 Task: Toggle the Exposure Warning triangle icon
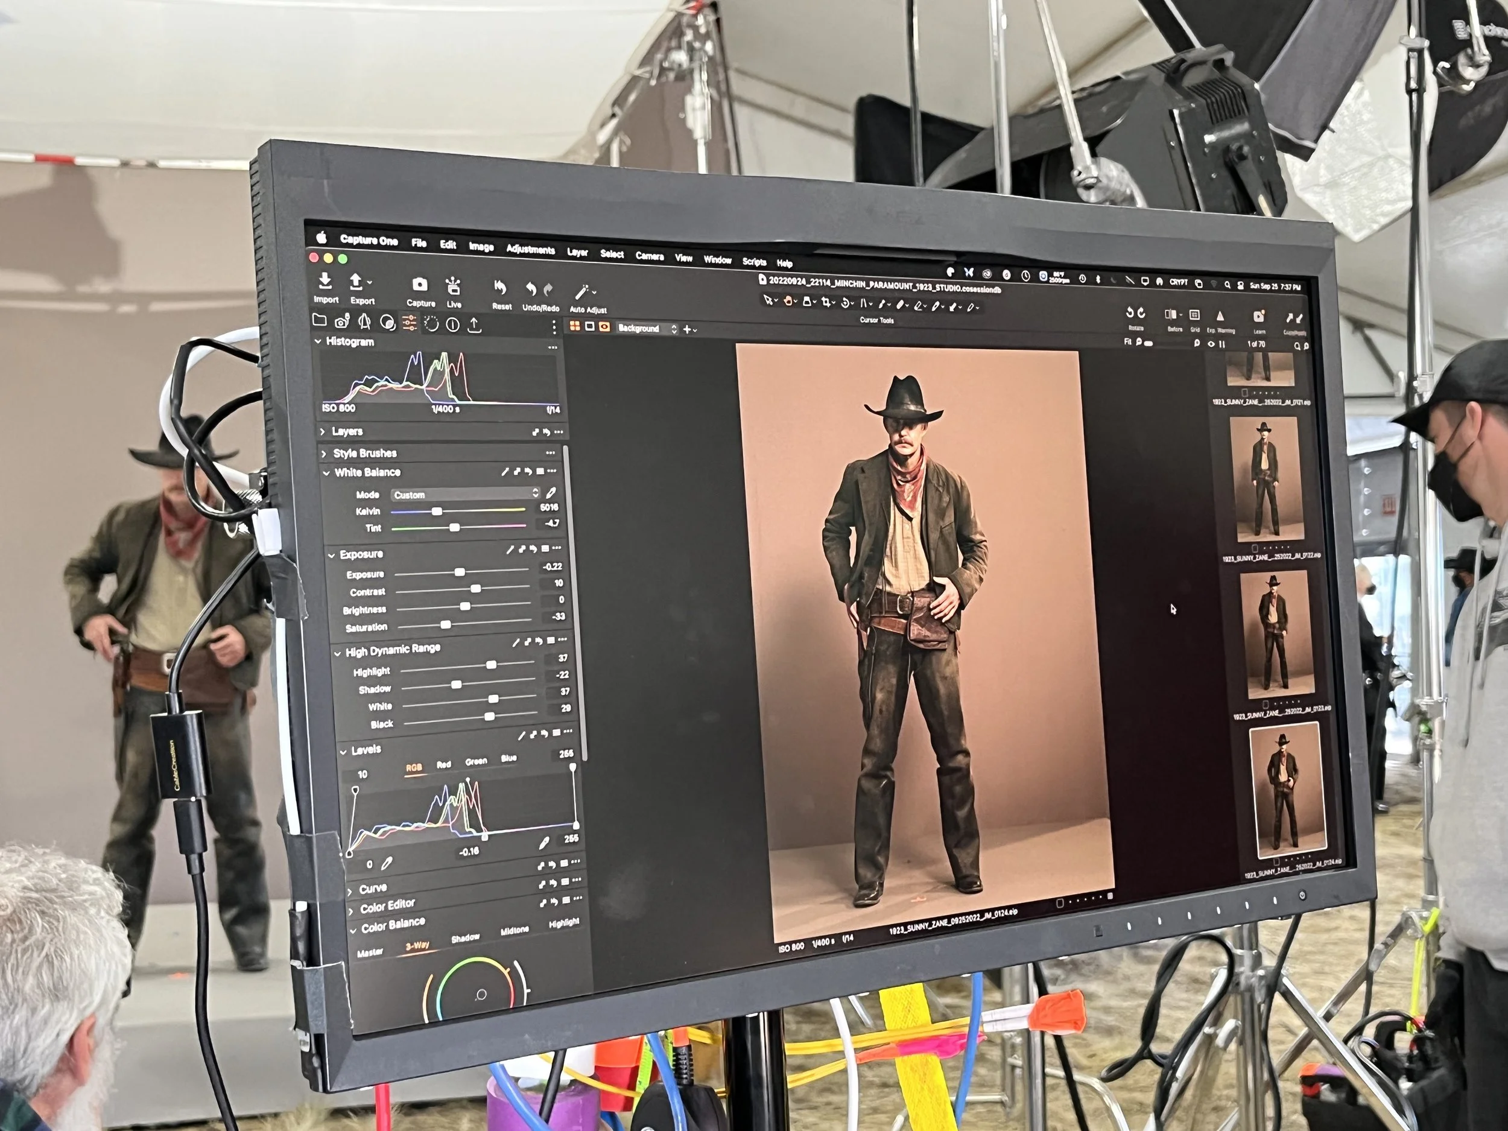point(1220,316)
